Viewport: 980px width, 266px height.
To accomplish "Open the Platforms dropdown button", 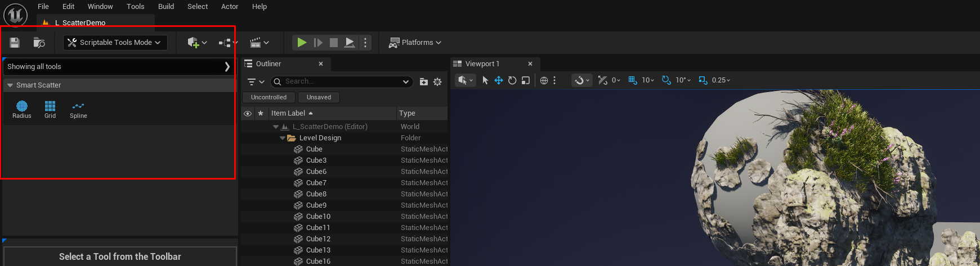I will [415, 43].
